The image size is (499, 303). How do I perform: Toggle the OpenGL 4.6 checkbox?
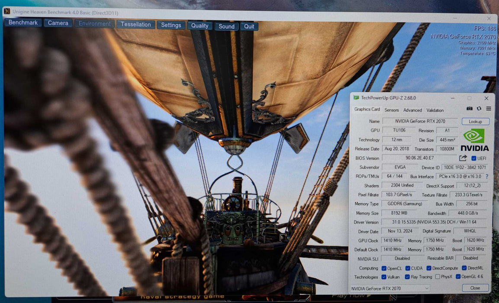tap(458, 276)
